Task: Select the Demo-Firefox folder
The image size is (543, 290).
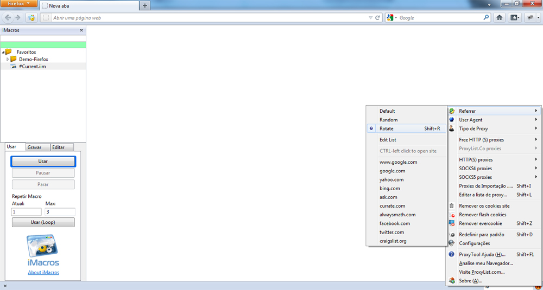Action: click(34, 60)
